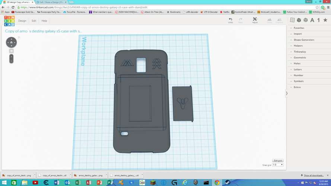Open the letter A shapes icon
331x186 pixels.
[x=312, y=20]
